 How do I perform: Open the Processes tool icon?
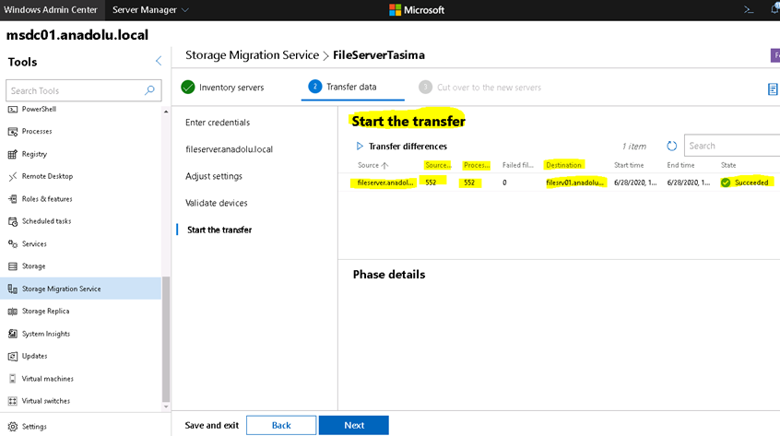[x=12, y=132]
